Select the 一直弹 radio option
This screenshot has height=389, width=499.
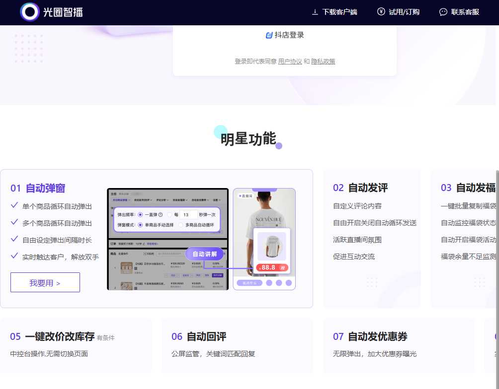[140, 214]
